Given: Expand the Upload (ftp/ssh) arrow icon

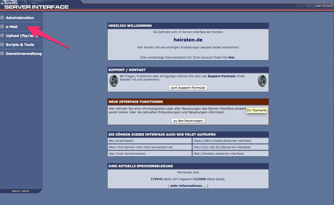Looking at the screenshot, I should point(2,36).
